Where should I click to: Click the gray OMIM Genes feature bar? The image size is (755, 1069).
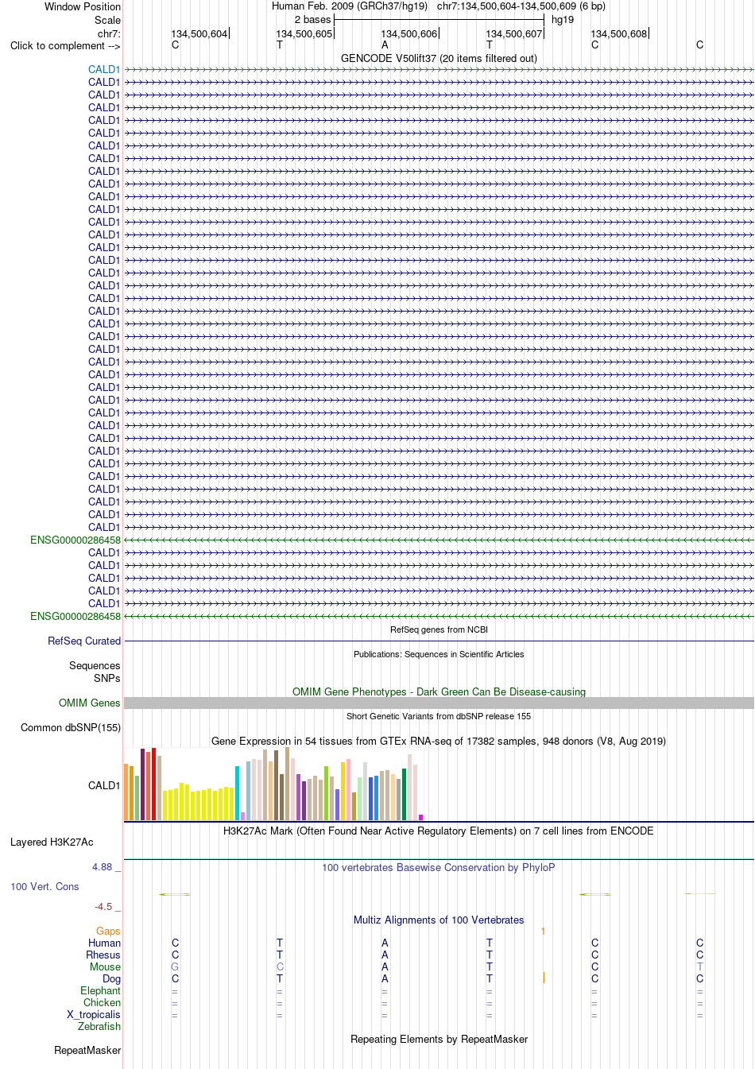[x=439, y=703]
